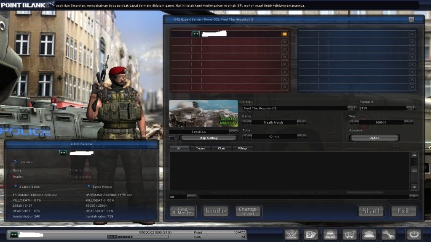
Task: Click the question mark button beside chat input
Action: tap(414, 197)
